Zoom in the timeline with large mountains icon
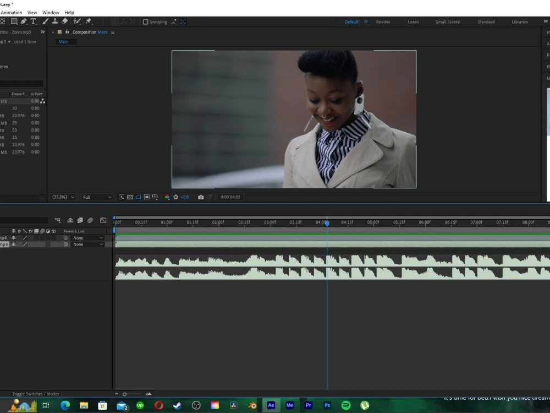 (148, 394)
